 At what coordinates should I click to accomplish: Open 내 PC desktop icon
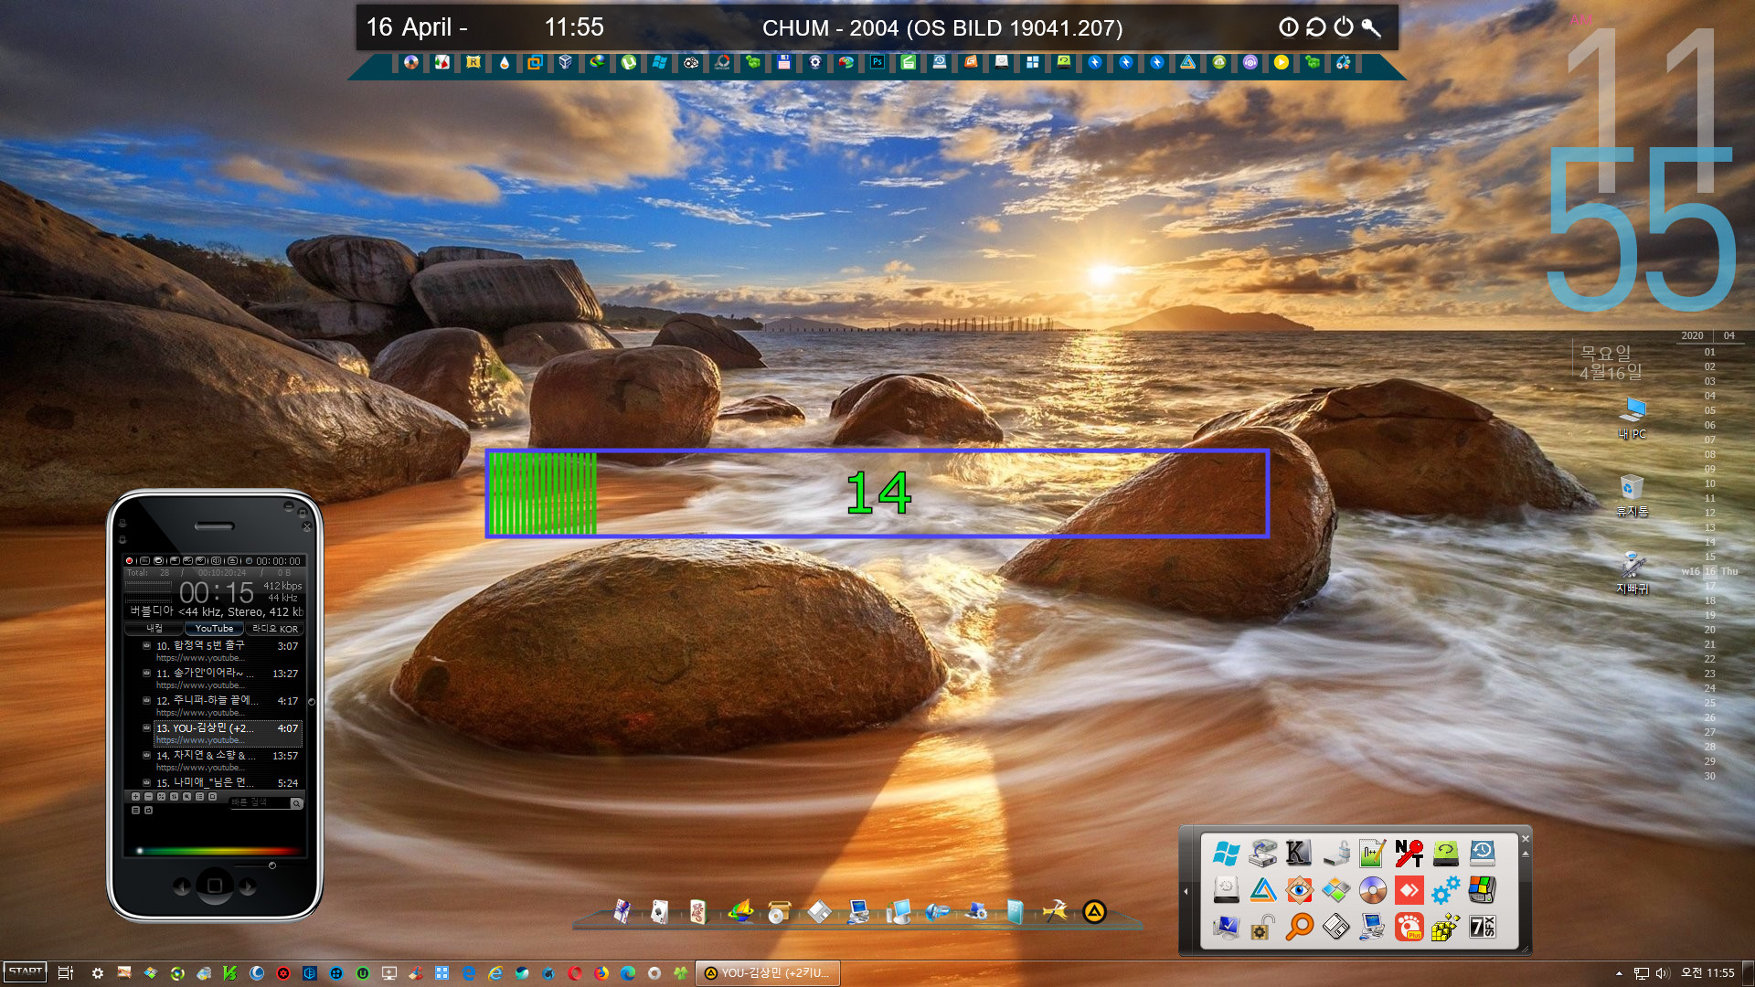click(1633, 418)
